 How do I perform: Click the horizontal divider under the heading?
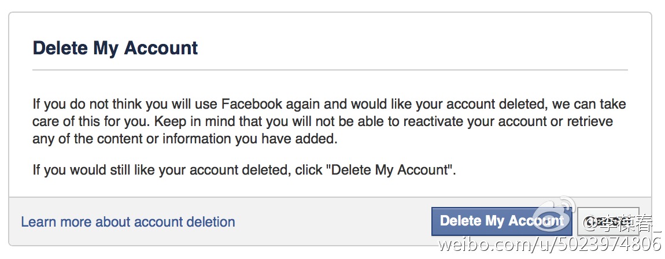pyautogui.click(x=330, y=71)
